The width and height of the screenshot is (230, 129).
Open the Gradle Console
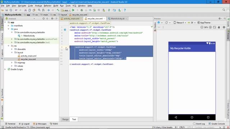point(217,124)
